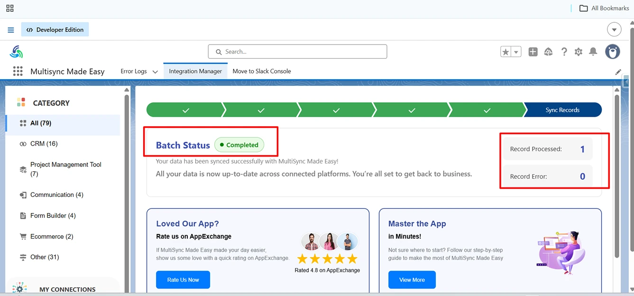Click the Project Management Tool stack icon
Image resolution: width=634 pixels, height=296 pixels.
point(23,169)
